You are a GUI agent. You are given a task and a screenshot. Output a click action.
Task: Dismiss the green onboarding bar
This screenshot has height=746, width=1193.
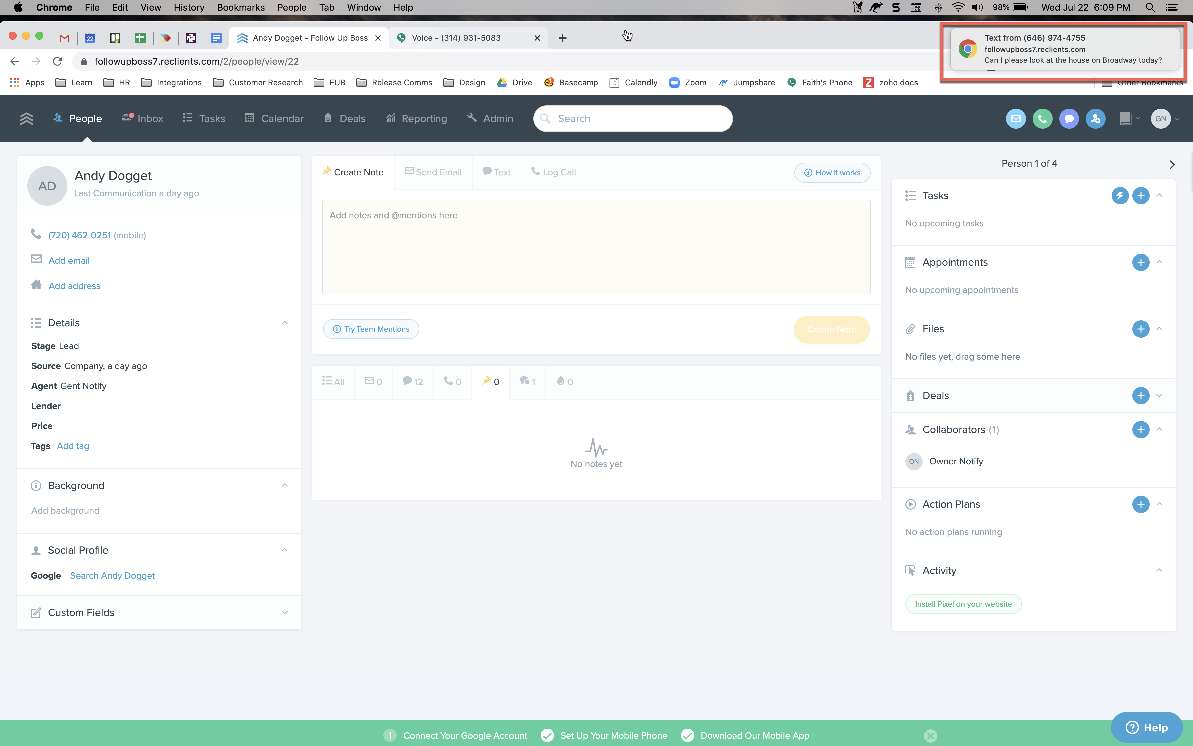[x=930, y=736]
